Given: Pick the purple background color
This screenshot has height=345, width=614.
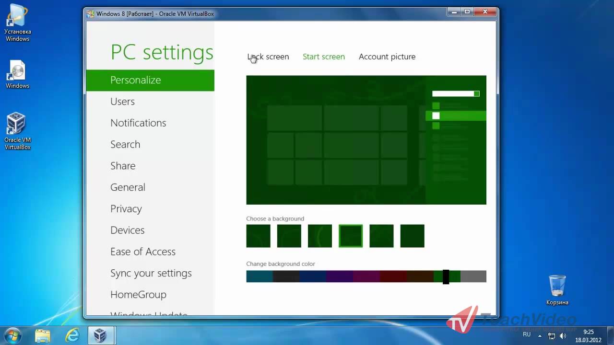Looking at the screenshot, I should [x=340, y=276].
